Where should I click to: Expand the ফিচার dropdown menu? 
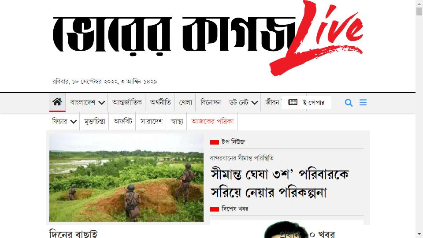[74, 122]
